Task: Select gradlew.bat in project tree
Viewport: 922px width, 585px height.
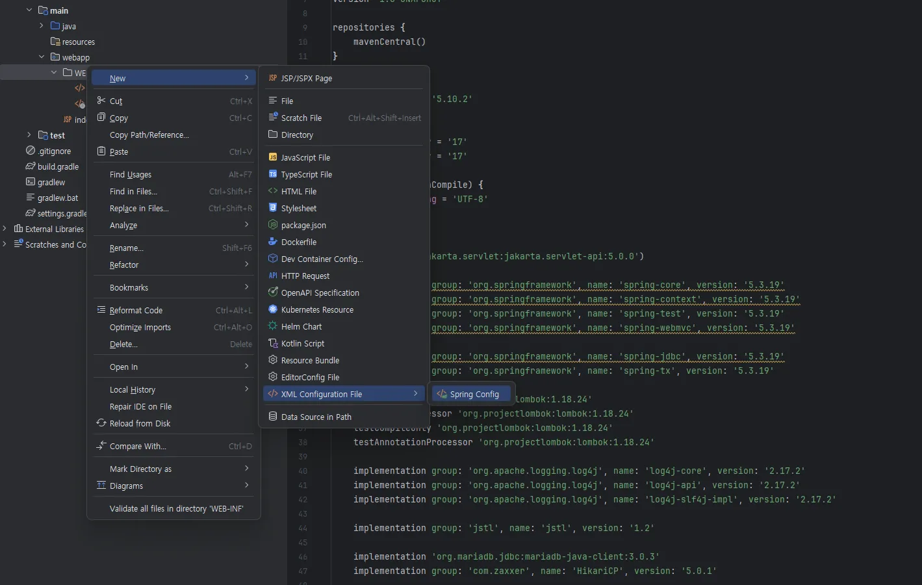Action: (x=58, y=198)
